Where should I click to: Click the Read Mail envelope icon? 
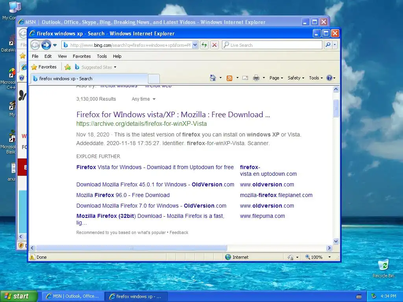[245, 78]
